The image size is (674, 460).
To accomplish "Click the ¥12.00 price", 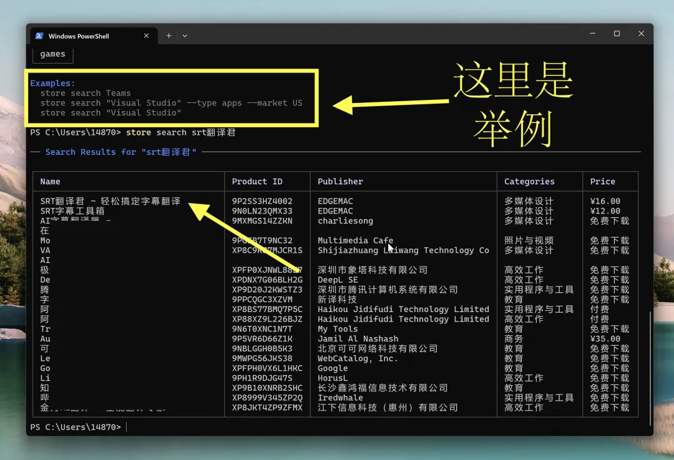I will [605, 211].
